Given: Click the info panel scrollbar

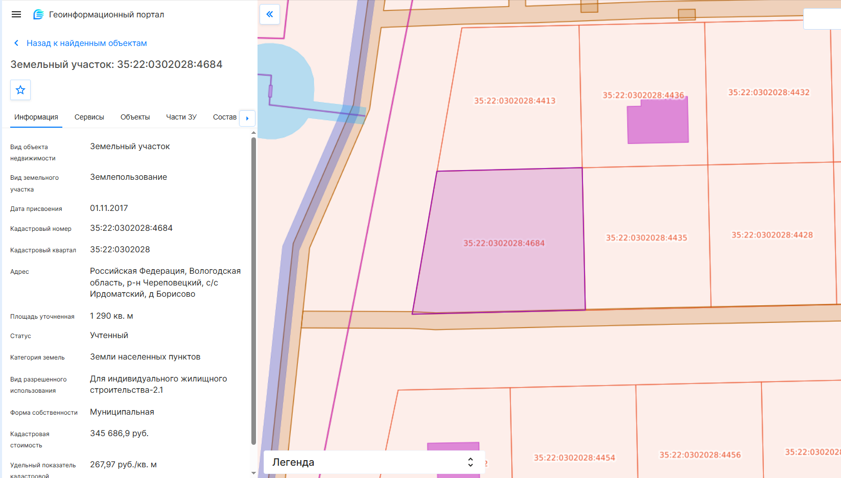Looking at the screenshot, I should tap(253, 291).
